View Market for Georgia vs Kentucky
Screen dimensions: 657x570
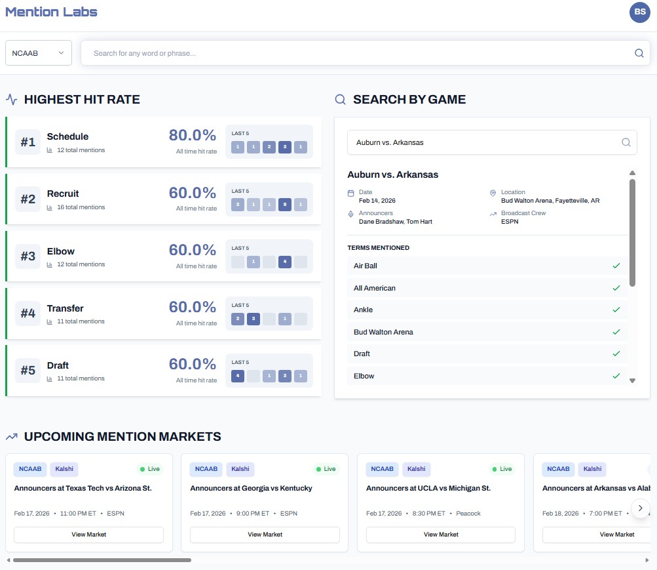click(265, 535)
